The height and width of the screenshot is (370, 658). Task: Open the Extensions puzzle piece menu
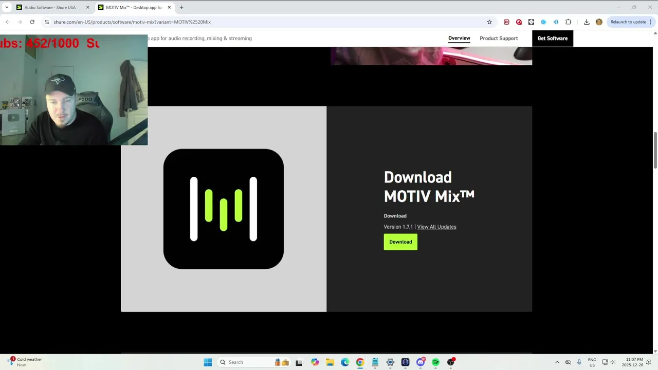point(568,22)
